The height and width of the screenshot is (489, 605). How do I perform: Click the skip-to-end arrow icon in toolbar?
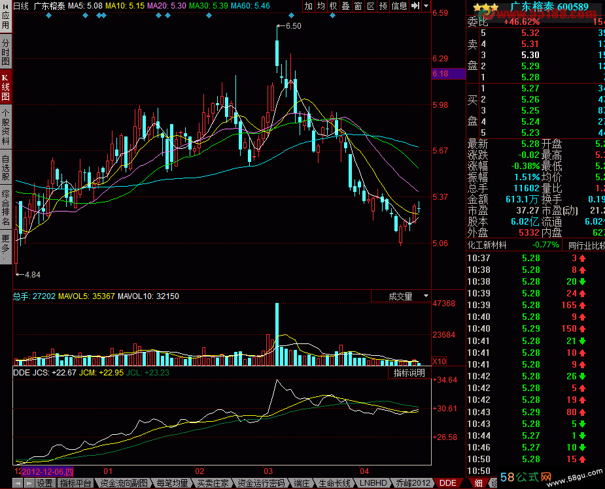tap(415, 6)
